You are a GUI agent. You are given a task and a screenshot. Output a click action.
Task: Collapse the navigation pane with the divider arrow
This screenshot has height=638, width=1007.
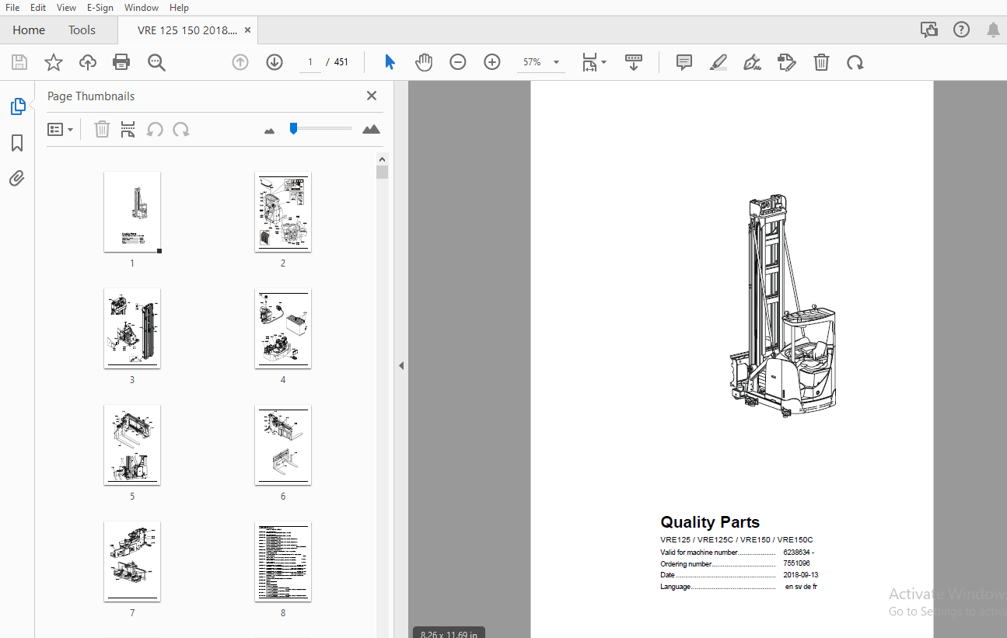(x=401, y=365)
